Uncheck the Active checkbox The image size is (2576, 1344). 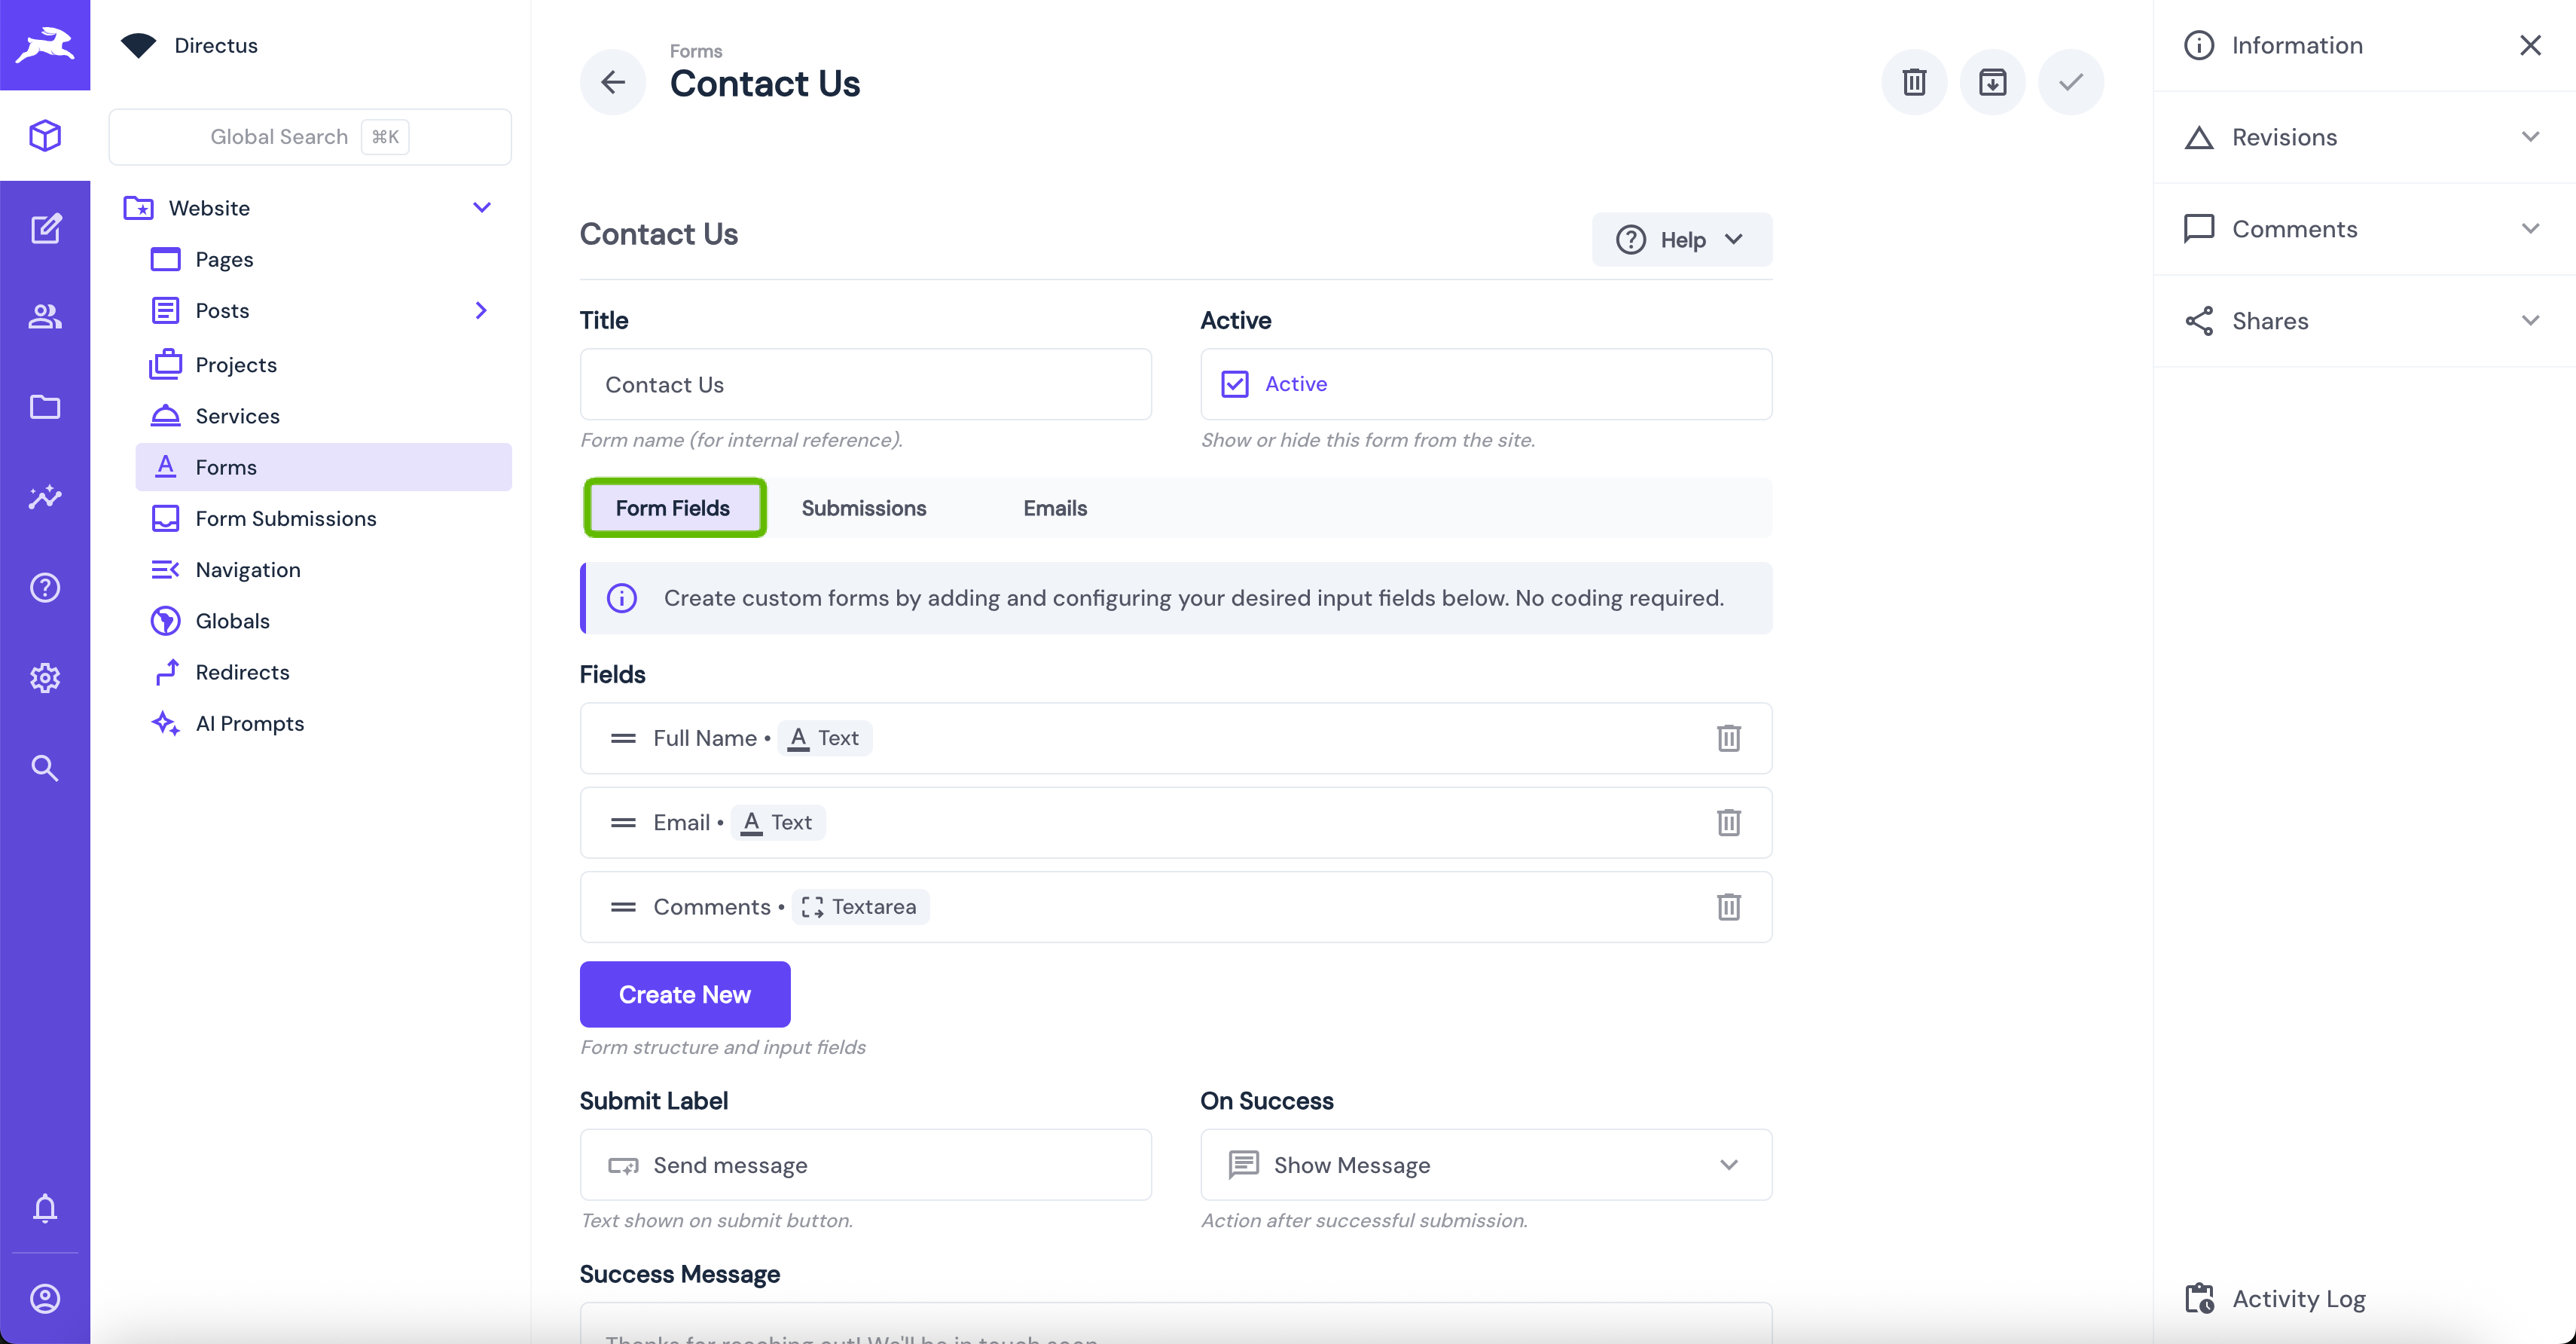click(x=1235, y=384)
